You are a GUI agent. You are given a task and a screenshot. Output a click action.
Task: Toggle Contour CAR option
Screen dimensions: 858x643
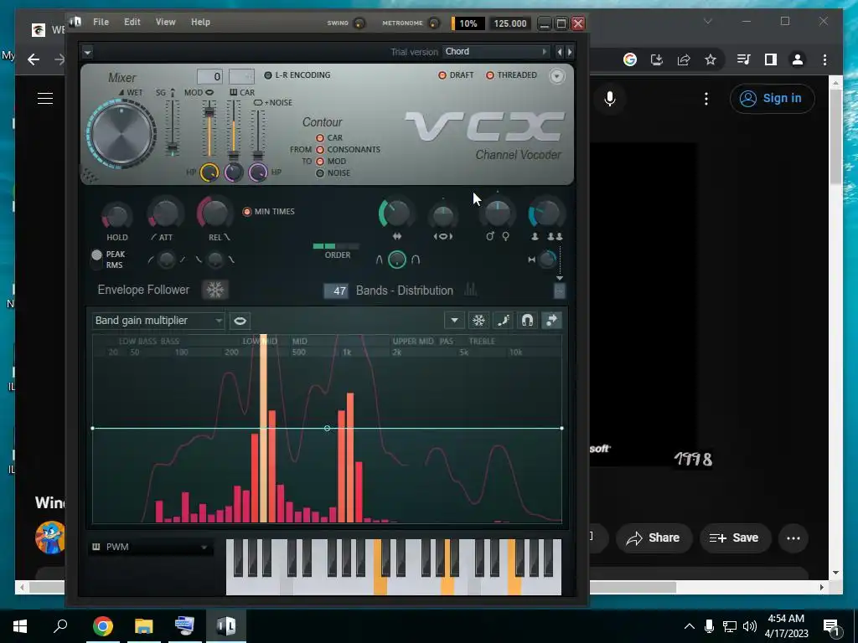tap(320, 138)
